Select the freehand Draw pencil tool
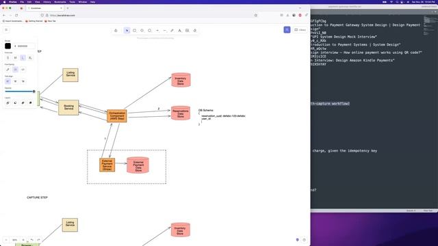Viewport: 438px width, 246px height. 172,30
